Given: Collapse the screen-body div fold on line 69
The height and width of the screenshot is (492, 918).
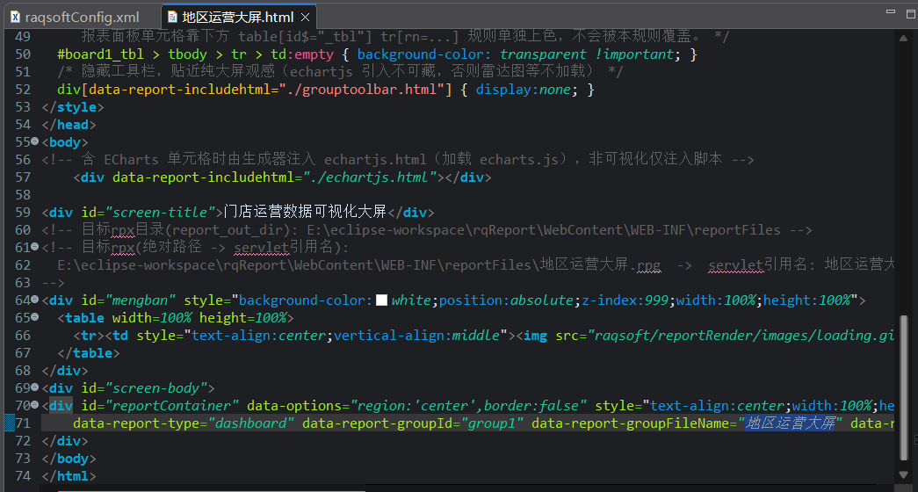Looking at the screenshot, I should [x=35, y=387].
